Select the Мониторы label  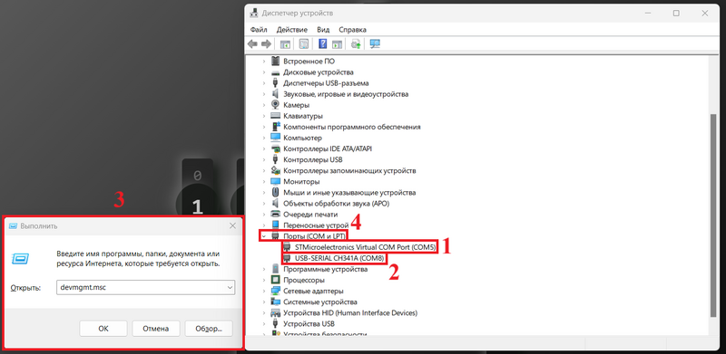tap(301, 182)
